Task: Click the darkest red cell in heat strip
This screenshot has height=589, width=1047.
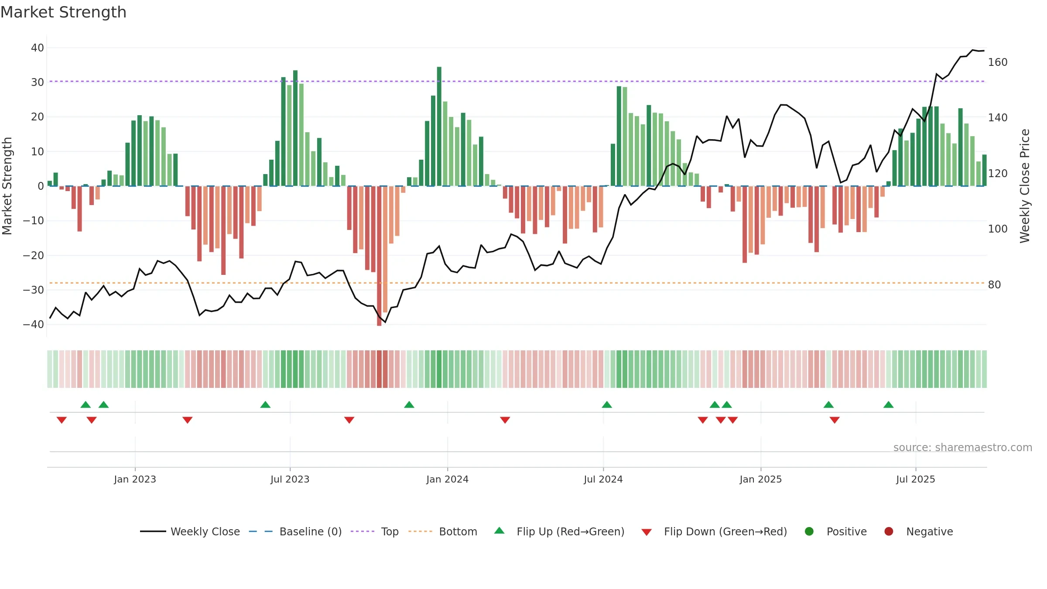Action: (x=379, y=369)
